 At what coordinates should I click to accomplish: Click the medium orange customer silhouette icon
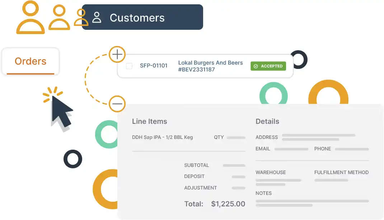[59, 17]
